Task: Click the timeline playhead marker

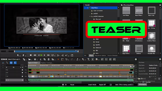Action: coord(131,67)
